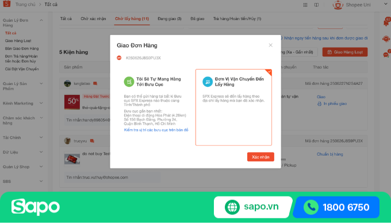The image size is (391, 224).
Task: Click the do not buy Test product thumbnail
Action: pyautogui.click(x=72, y=159)
